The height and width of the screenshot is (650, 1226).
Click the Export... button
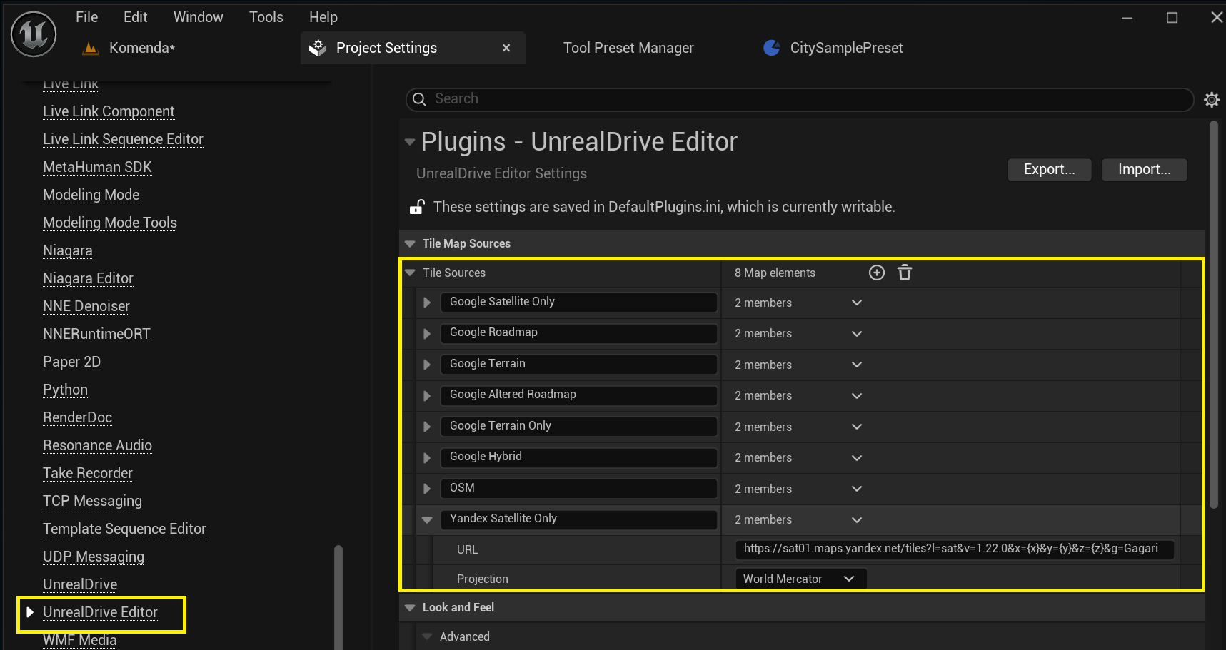coord(1050,170)
